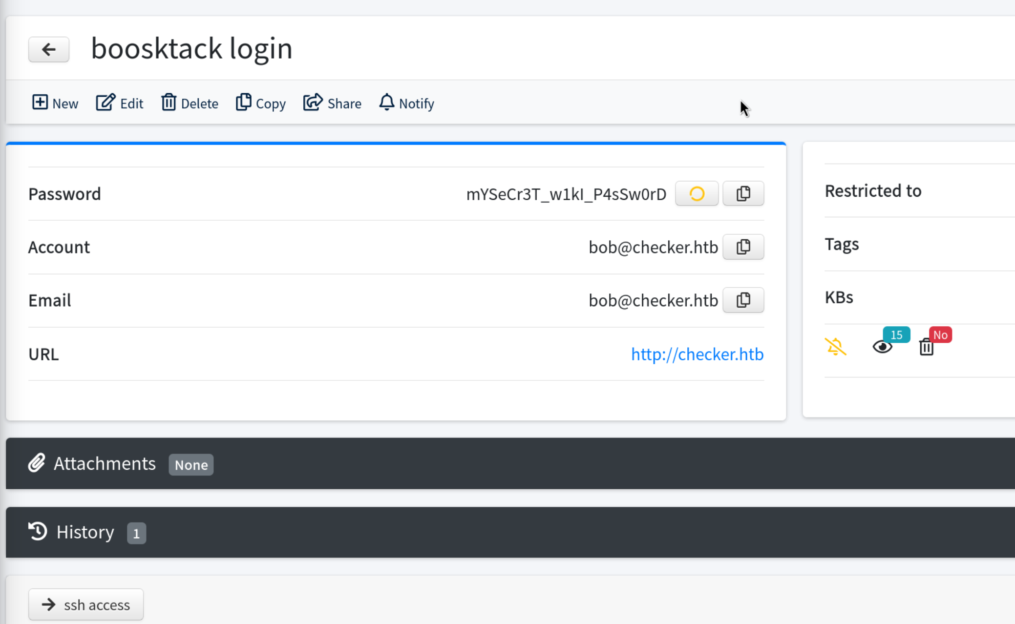Go to the ssh access item
Image resolution: width=1015 pixels, height=624 pixels.
click(86, 604)
